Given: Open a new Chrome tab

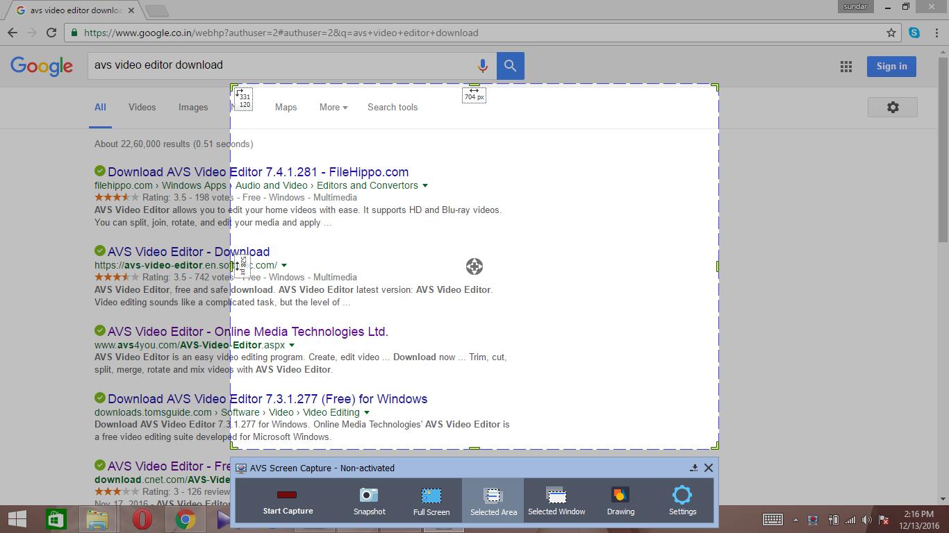Looking at the screenshot, I should tap(158, 10).
